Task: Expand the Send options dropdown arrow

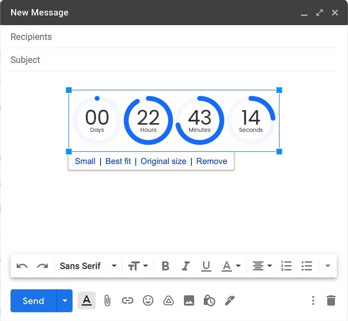Action: [65, 301]
